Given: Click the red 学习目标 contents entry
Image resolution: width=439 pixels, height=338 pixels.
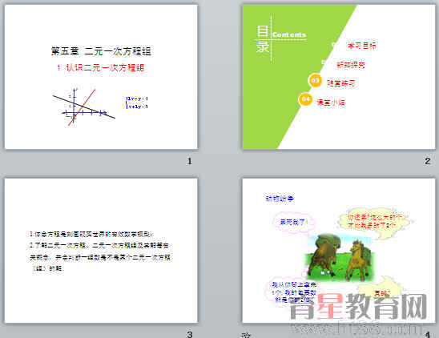Looking at the screenshot, I should tap(362, 46).
